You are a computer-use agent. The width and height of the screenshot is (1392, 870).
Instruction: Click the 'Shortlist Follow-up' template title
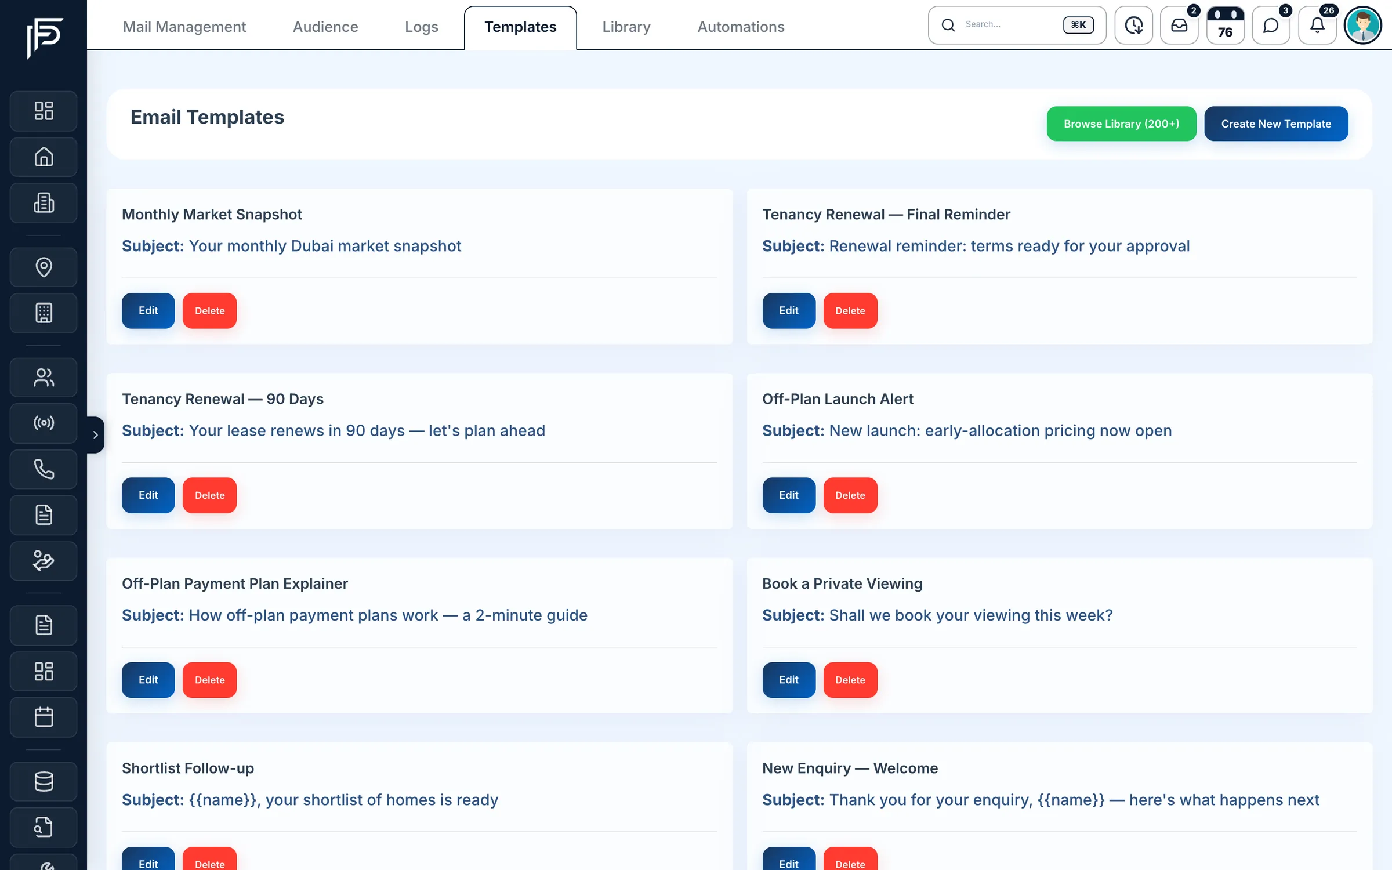188,768
